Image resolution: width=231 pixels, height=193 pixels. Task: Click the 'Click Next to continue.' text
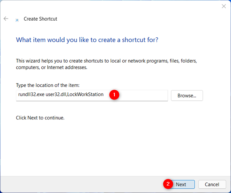point(40,118)
